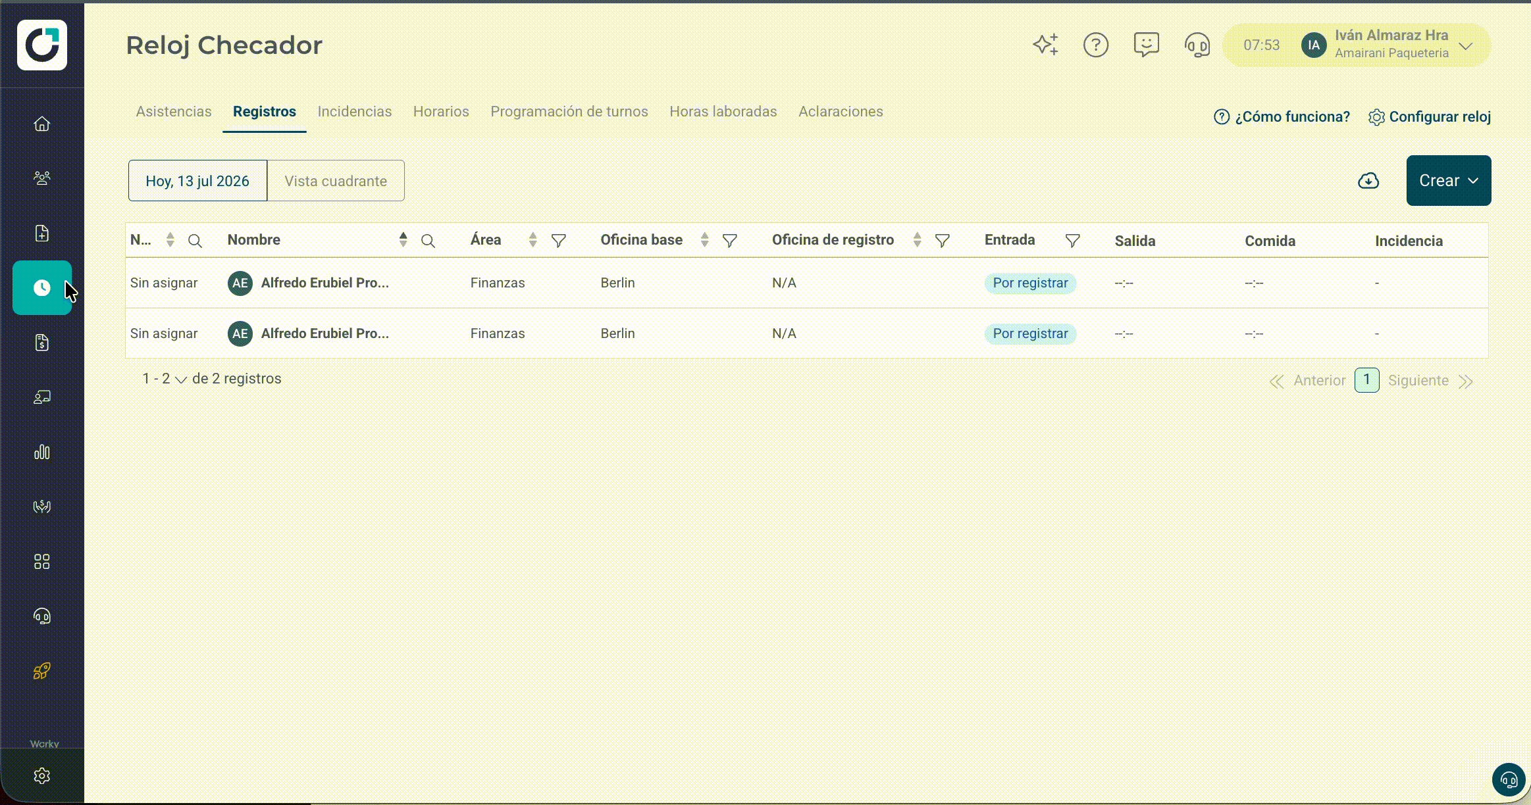Viewport: 1531px width, 805px height.
Task: Sort by Nombre column arrows
Action: tap(403, 240)
